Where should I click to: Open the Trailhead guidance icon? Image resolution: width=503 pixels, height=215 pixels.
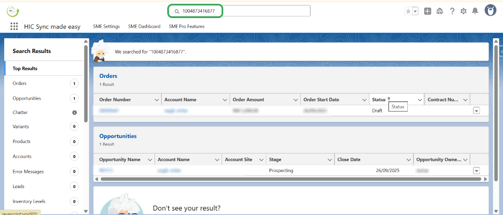click(x=440, y=11)
